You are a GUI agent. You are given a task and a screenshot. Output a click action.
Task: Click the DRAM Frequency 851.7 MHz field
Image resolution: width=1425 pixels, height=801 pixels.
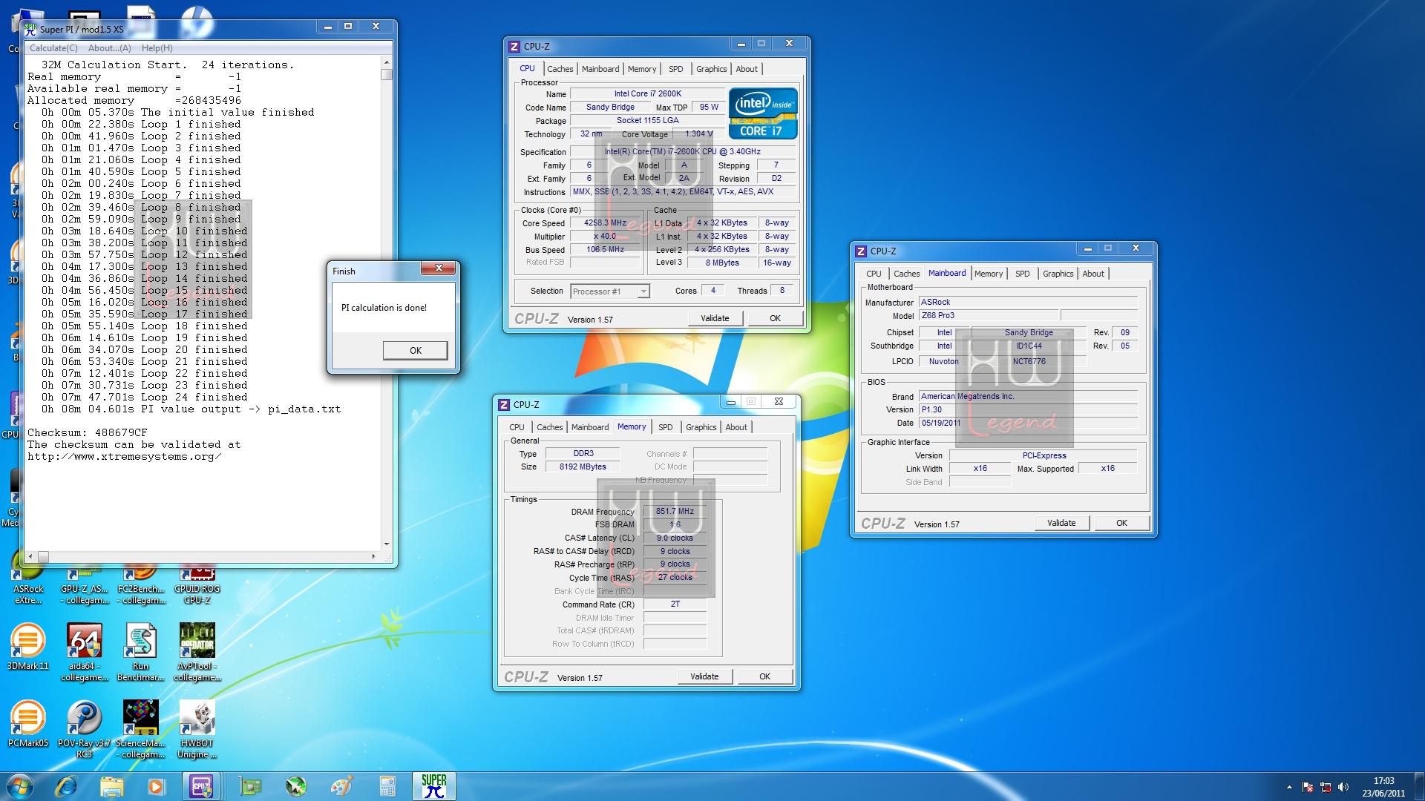pos(675,511)
